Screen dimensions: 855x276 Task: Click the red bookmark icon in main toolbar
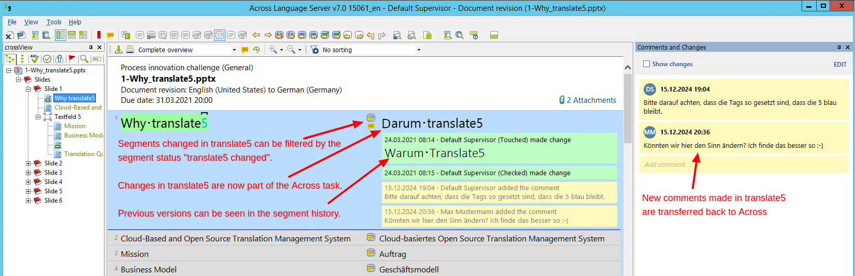[98, 35]
